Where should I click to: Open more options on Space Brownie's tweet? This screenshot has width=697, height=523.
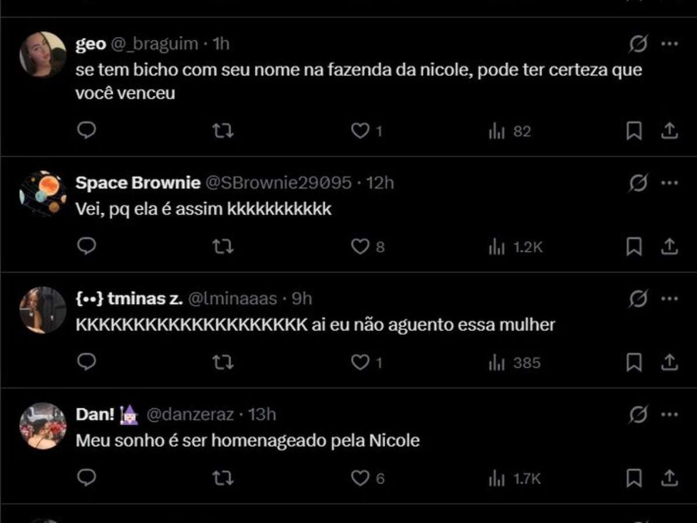coord(670,183)
